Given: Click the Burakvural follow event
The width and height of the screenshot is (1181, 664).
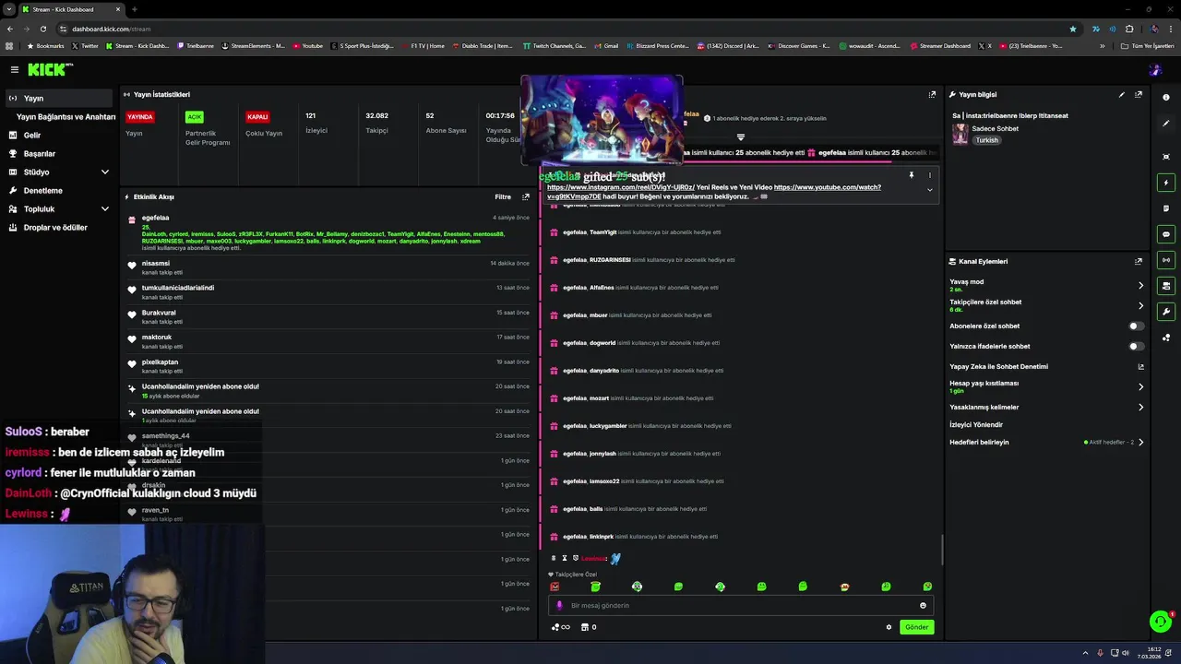Looking at the screenshot, I should (x=328, y=316).
